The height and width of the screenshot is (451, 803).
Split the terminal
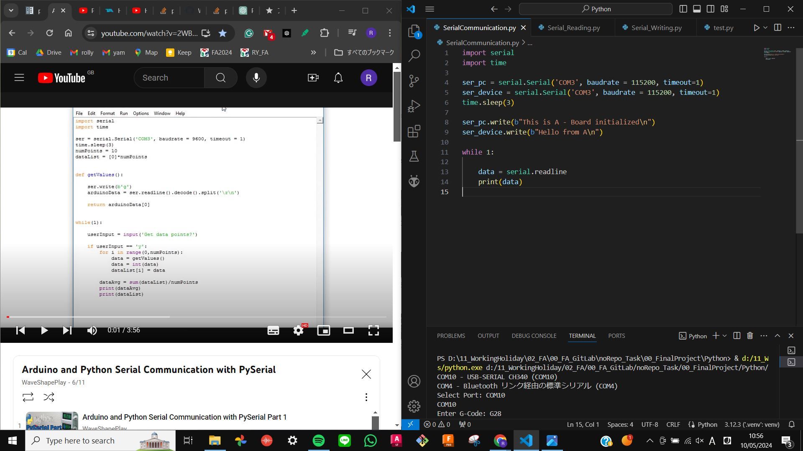click(x=737, y=336)
